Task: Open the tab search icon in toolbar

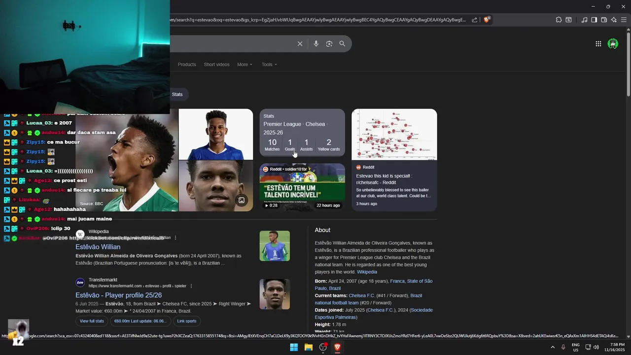Action: 568,20
